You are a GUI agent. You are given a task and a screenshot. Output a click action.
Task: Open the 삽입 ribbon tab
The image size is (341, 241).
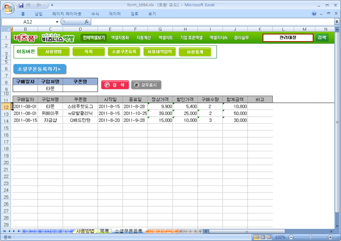click(39, 14)
